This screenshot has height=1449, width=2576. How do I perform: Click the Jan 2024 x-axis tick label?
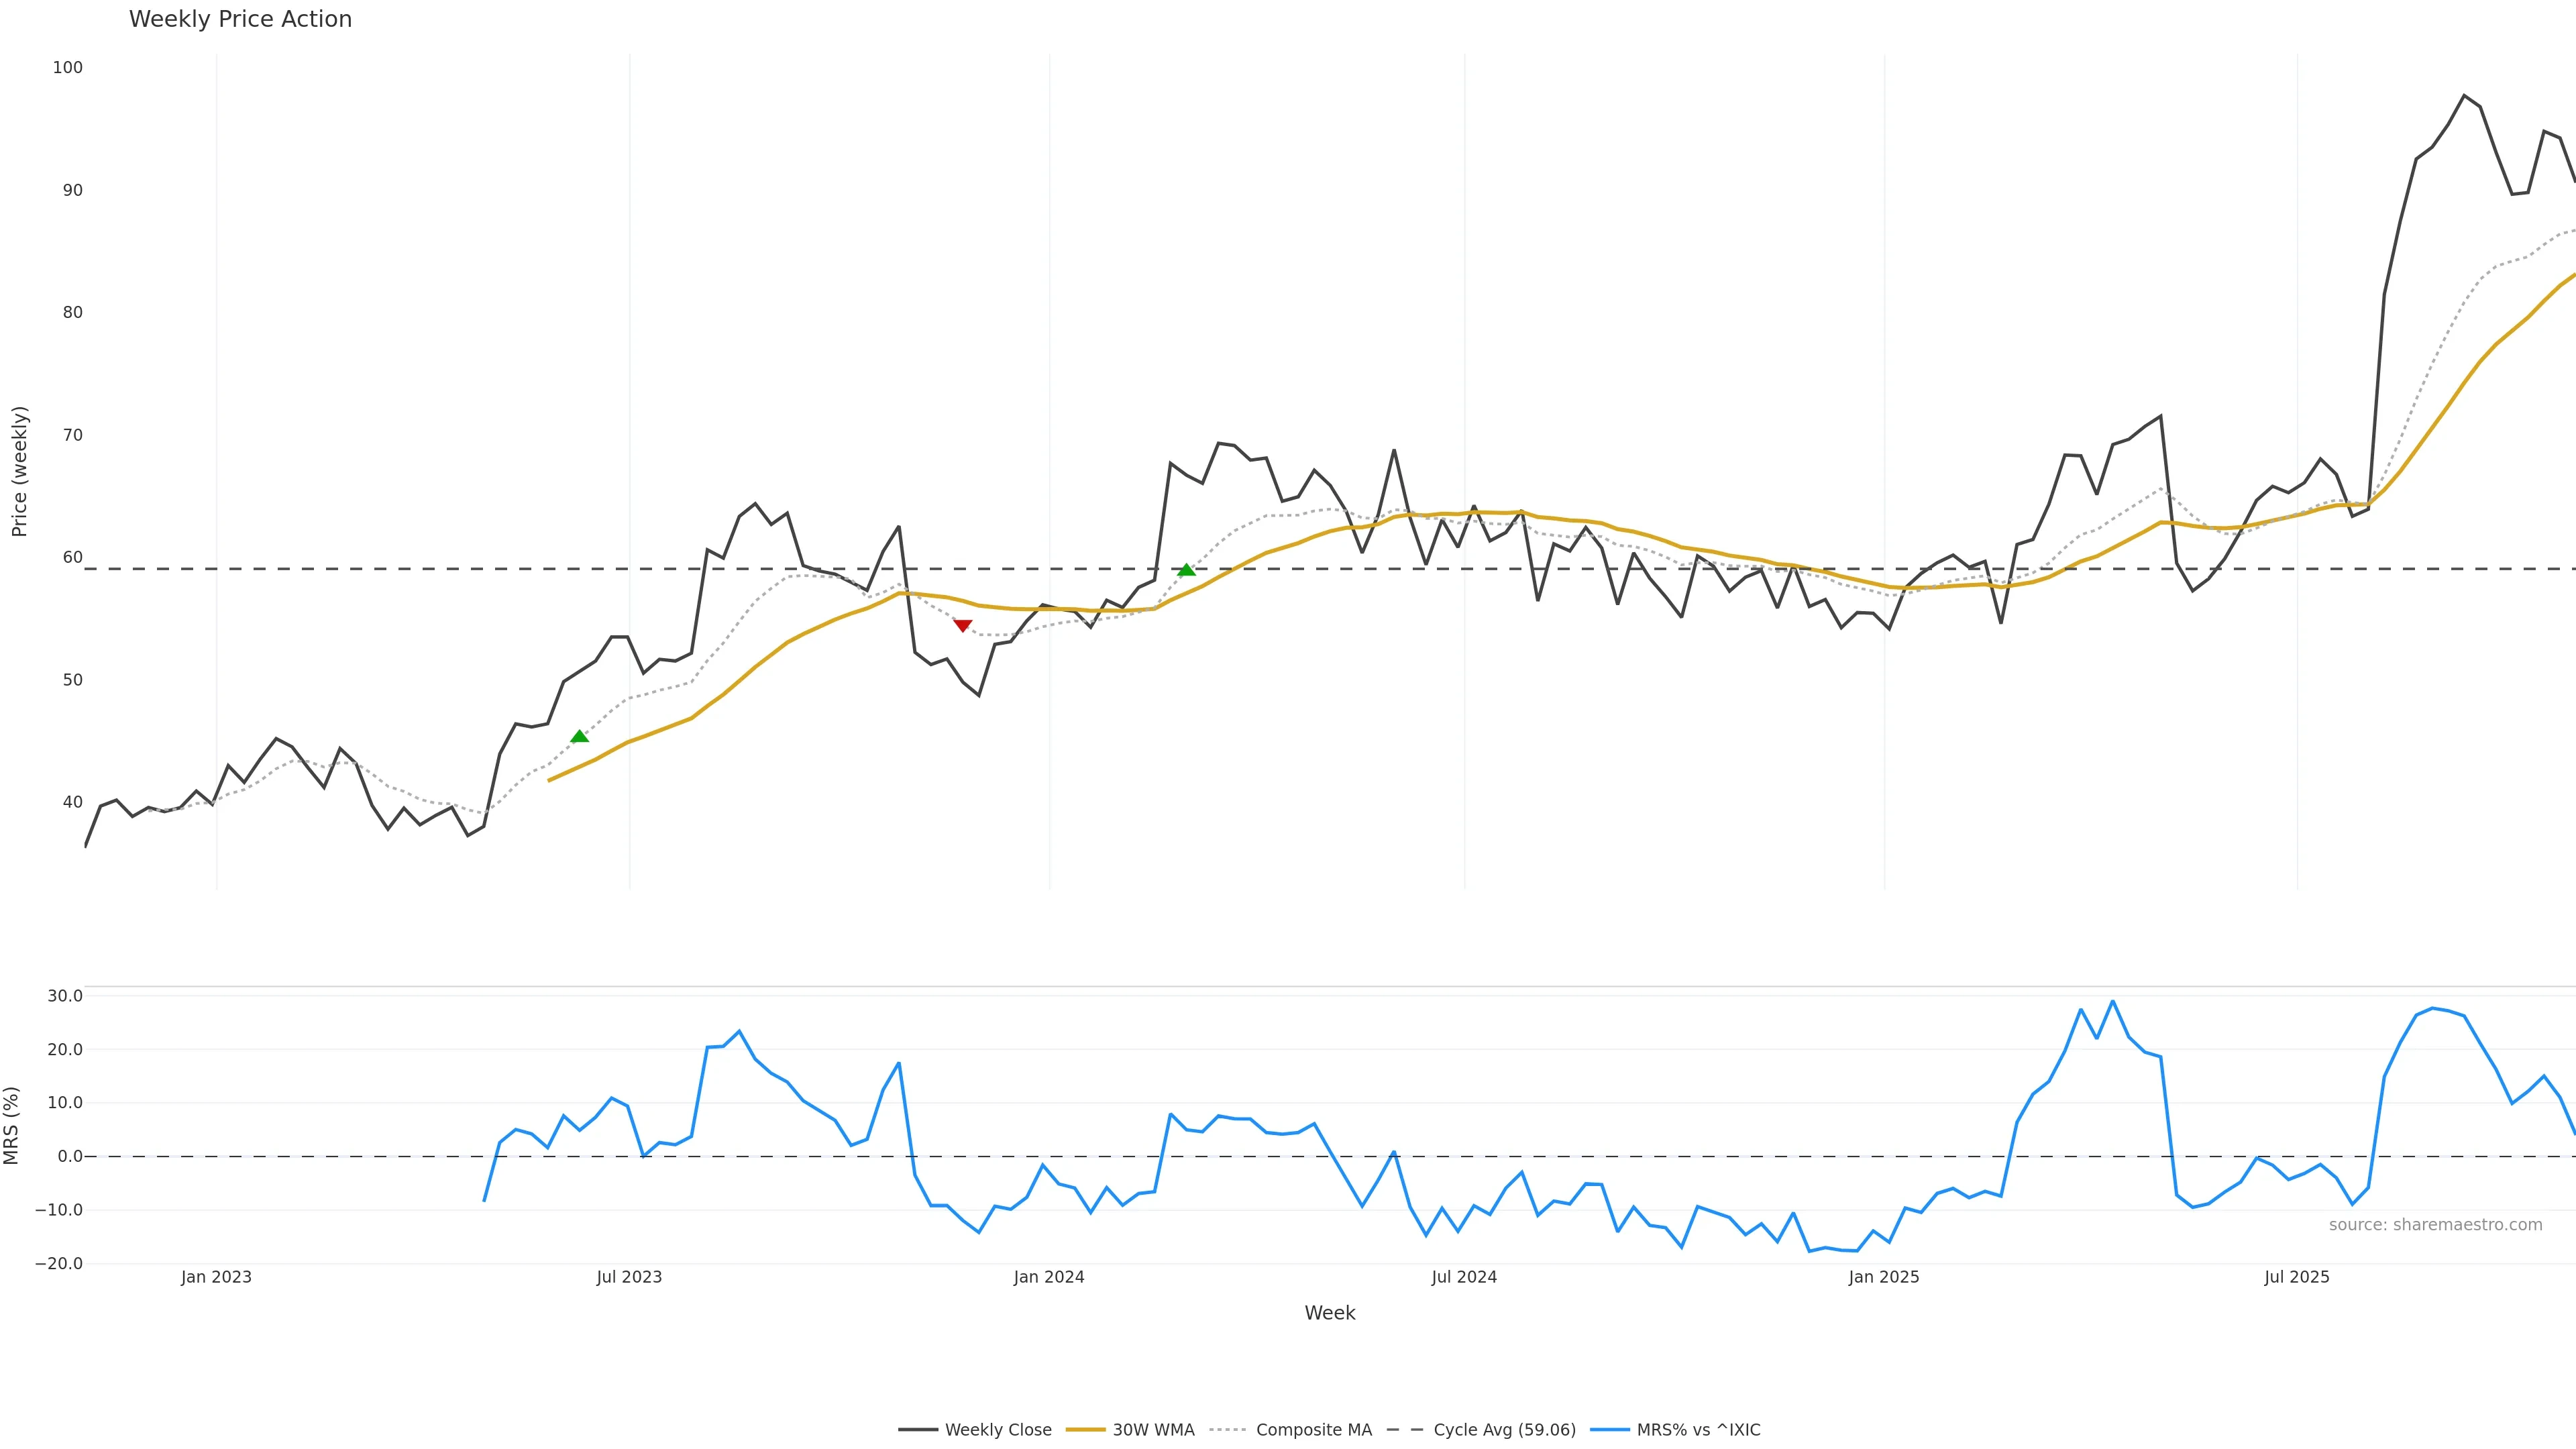point(1048,1277)
